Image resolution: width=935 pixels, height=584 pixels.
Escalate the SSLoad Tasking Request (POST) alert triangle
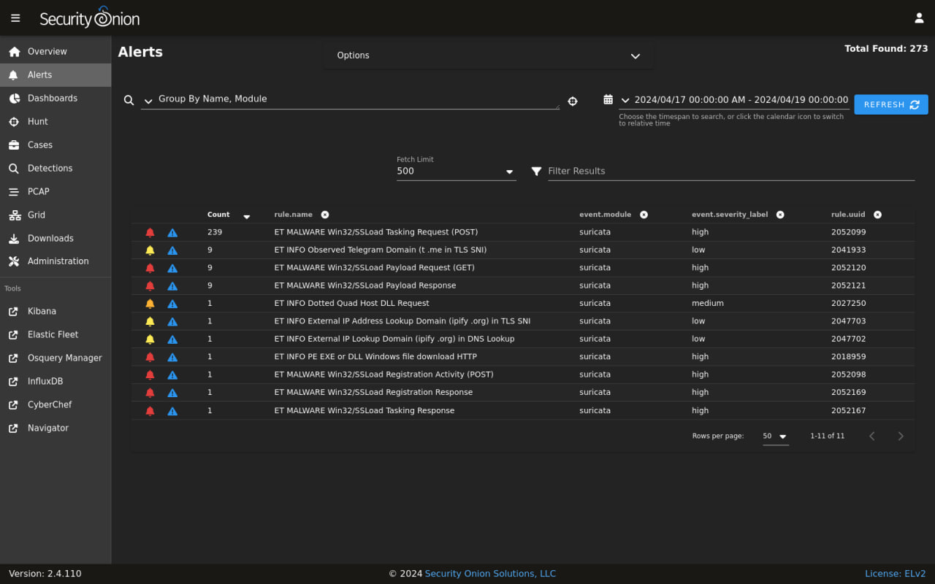coord(172,233)
